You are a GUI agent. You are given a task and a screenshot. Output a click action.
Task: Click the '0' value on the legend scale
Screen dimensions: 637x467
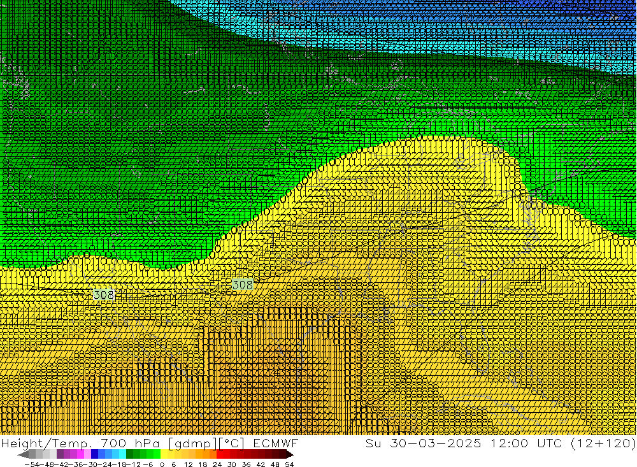click(x=162, y=464)
